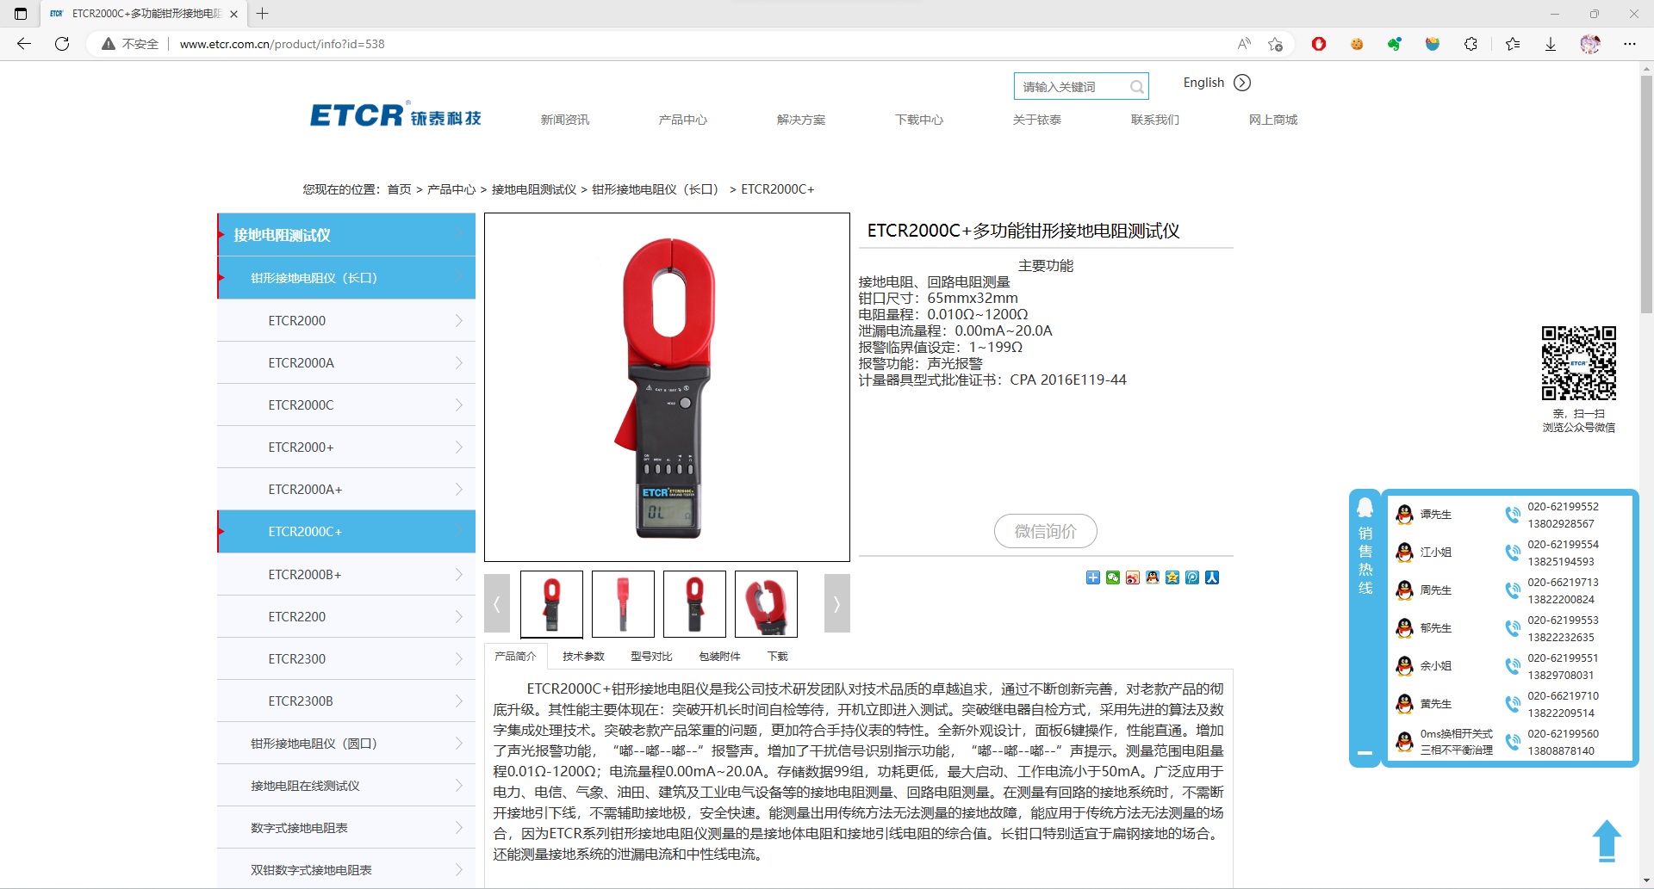Click the ETCR 铱泰科技 logo
Screen dimensions: 1654x889
[x=395, y=114]
